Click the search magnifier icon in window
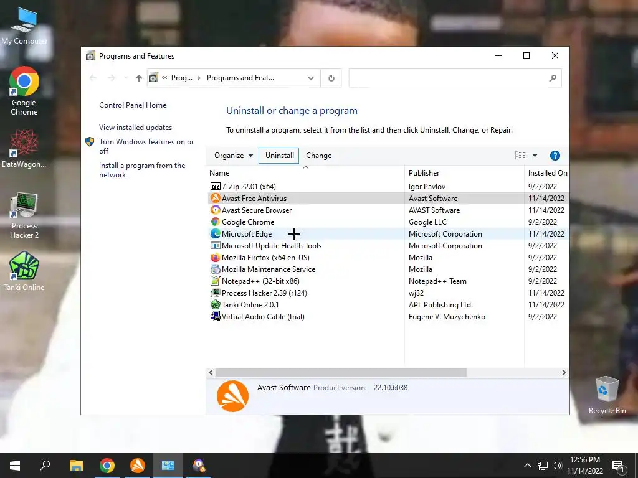 [x=552, y=78]
